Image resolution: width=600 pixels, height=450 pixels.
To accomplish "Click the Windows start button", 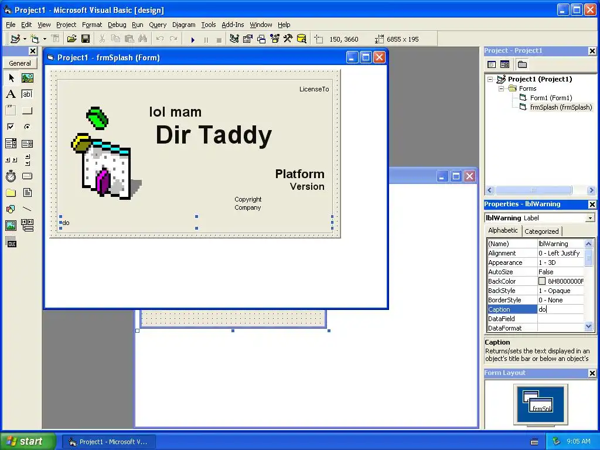I will tap(28, 441).
